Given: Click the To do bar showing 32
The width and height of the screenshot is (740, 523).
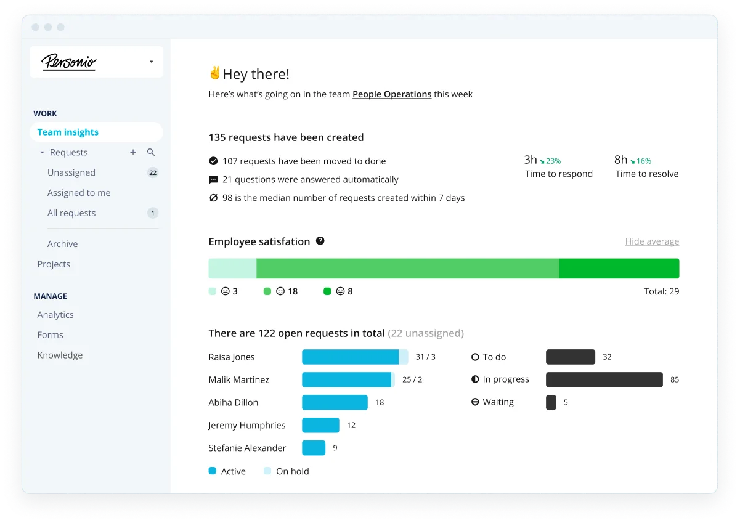Looking at the screenshot, I should click(571, 357).
